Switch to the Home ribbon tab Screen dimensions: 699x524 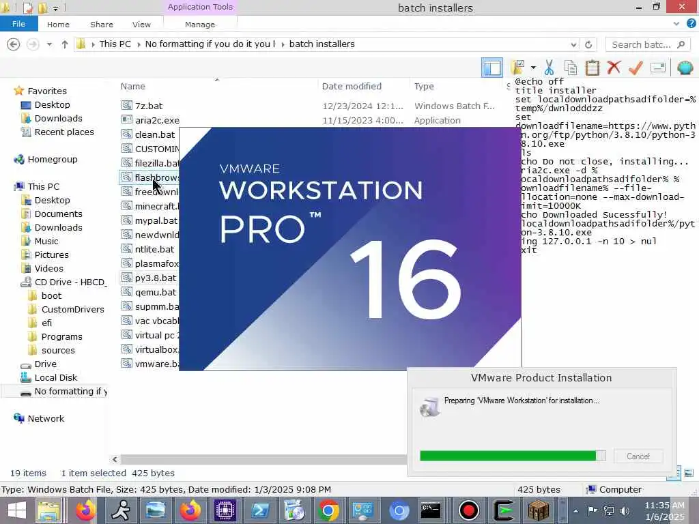point(59,25)
